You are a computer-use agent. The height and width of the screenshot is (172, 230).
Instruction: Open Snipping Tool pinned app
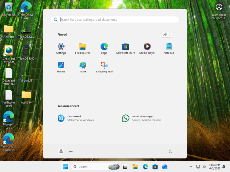tap(104, 67)
